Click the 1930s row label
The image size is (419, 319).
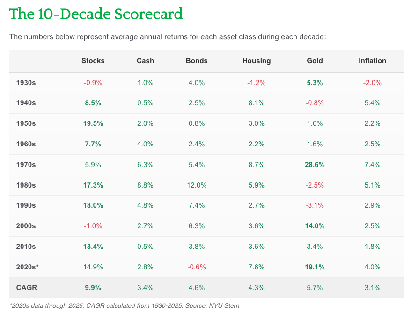point(26,83)
